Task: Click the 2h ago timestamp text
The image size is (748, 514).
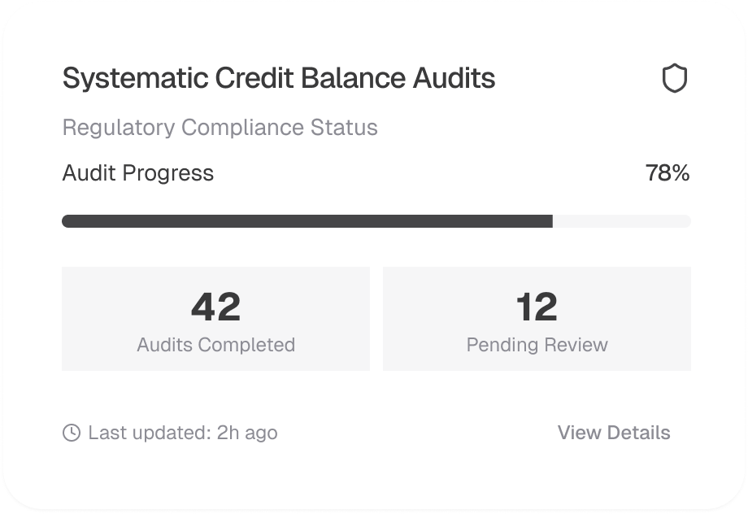Action: pos(247,433)
